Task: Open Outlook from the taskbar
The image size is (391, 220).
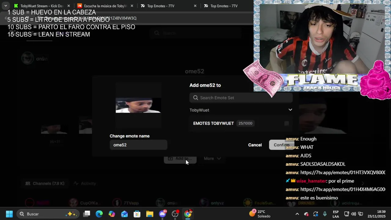Action: point(124,214)
